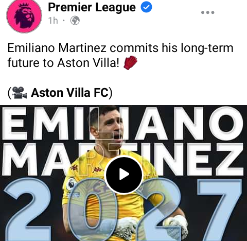Select the caption line 'future to Aston Villa!'
Image resolution: width=247 pixels, height=241 pixels.
pos(63,63)
